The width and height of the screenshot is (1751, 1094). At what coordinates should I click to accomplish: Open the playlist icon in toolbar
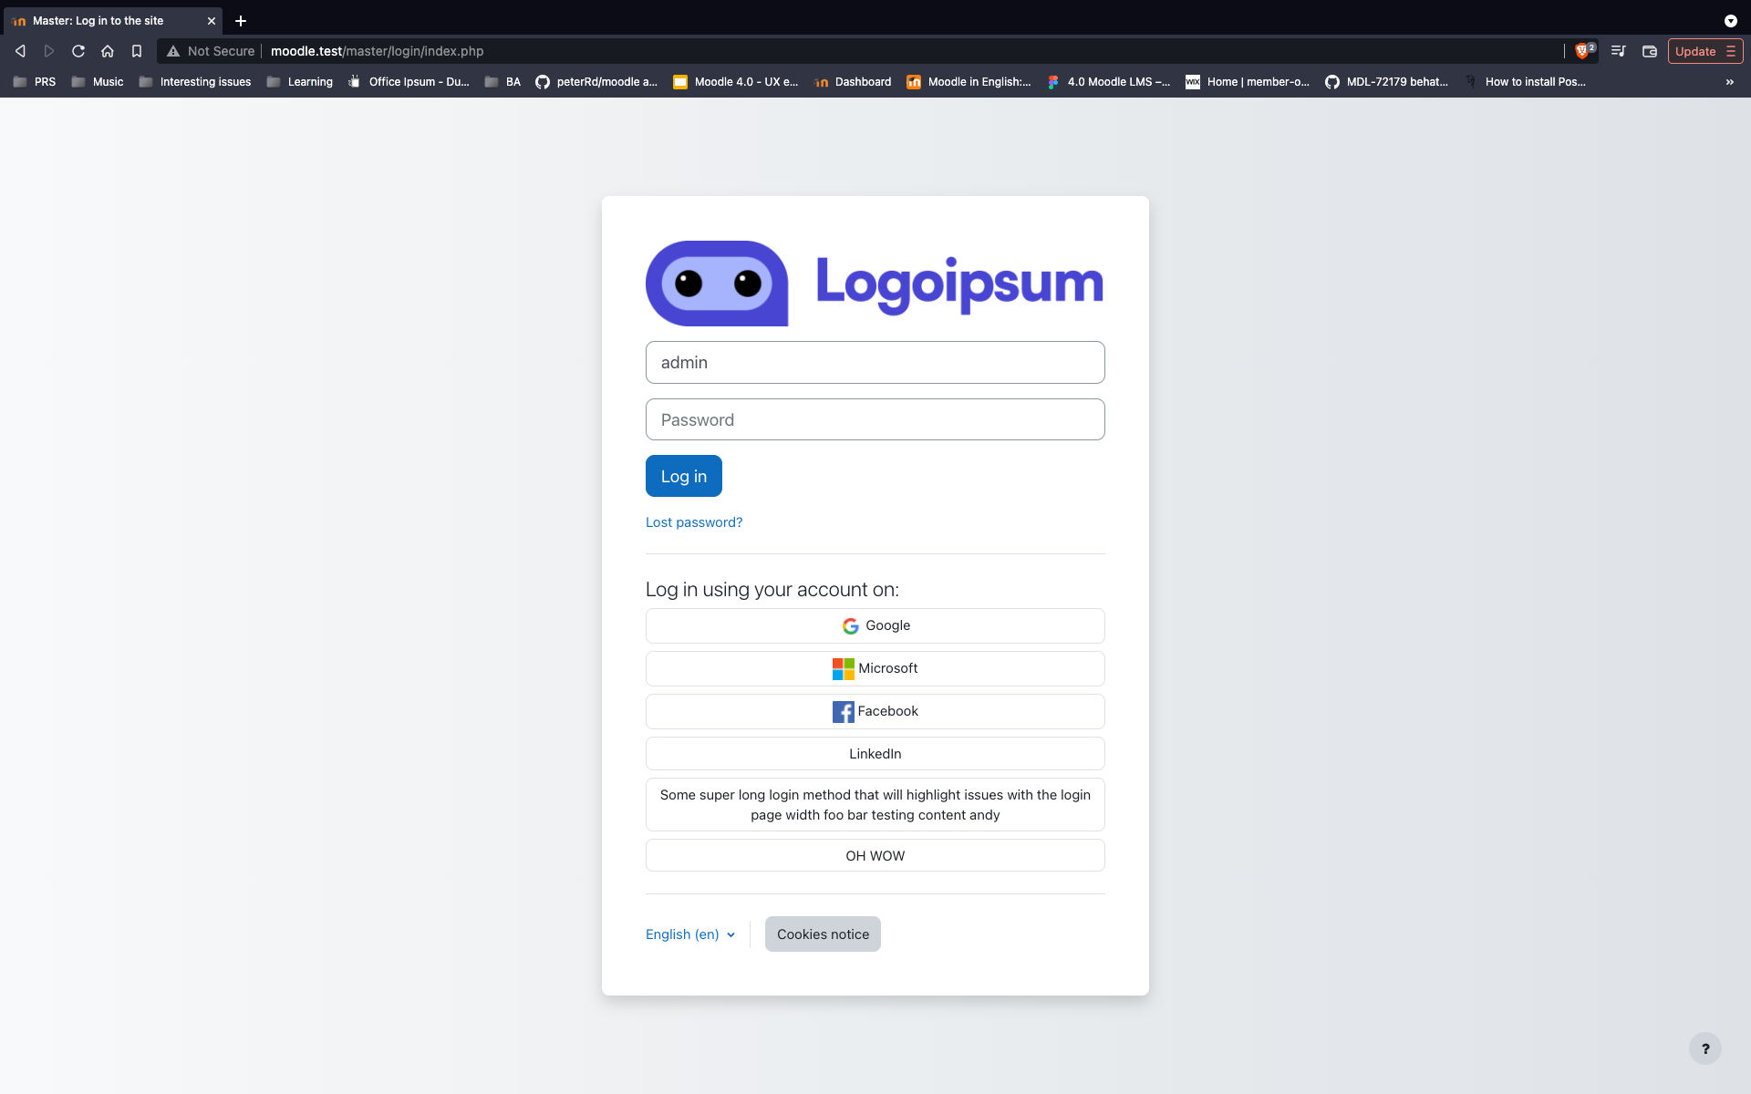[1619, 51]
